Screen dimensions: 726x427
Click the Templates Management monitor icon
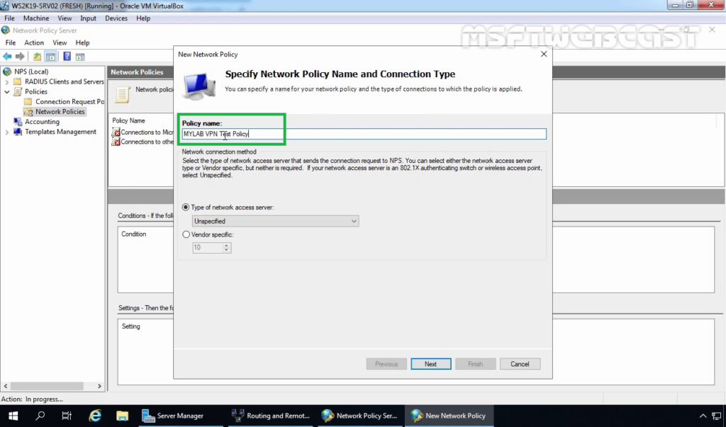click(x=18, y=132)
